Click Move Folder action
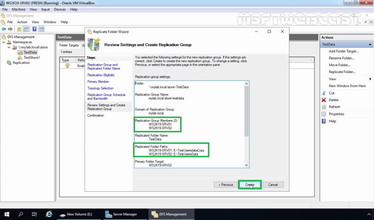 click(x=339, y=65)
